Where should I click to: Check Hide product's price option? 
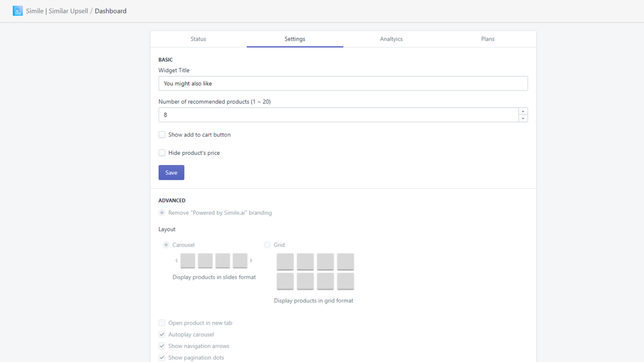coord(162,153)
